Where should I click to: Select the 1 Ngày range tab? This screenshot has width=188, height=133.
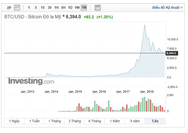pos(14,121)
